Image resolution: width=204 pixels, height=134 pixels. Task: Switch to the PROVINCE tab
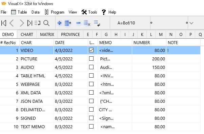[x=70, y=35]
